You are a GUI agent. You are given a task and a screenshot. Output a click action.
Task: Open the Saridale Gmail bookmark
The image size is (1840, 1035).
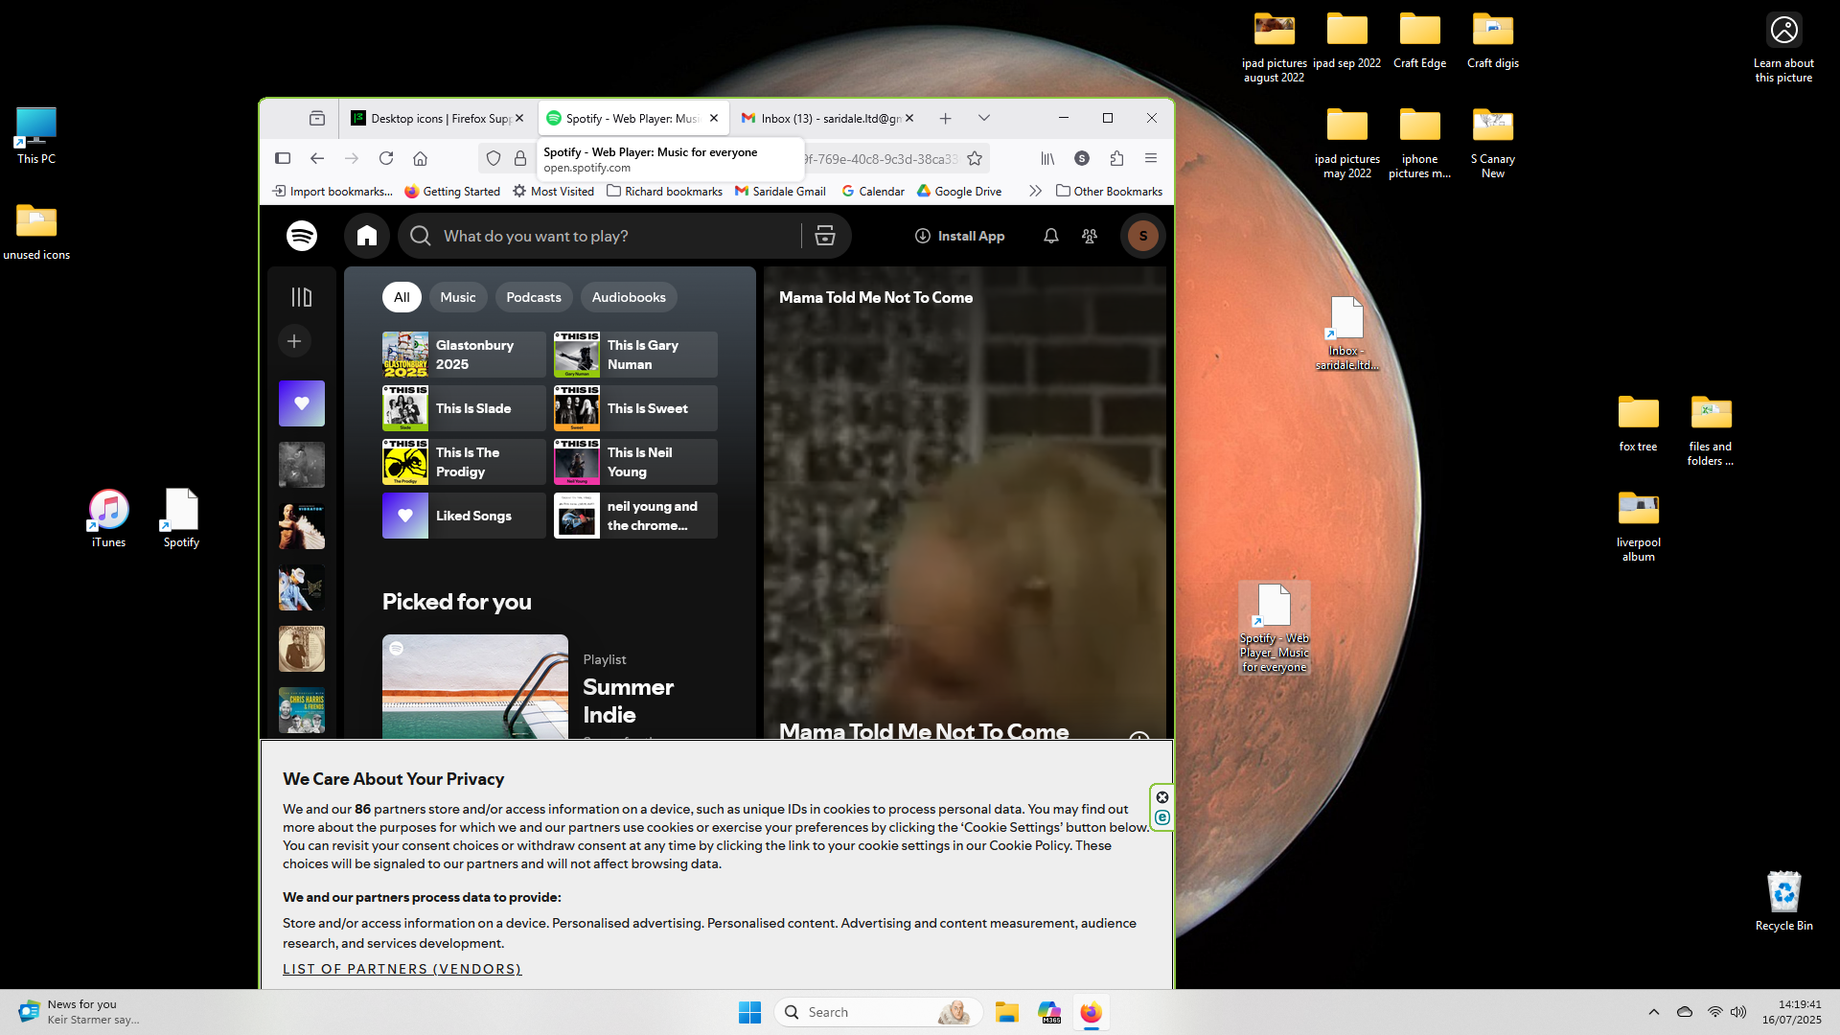780,191
